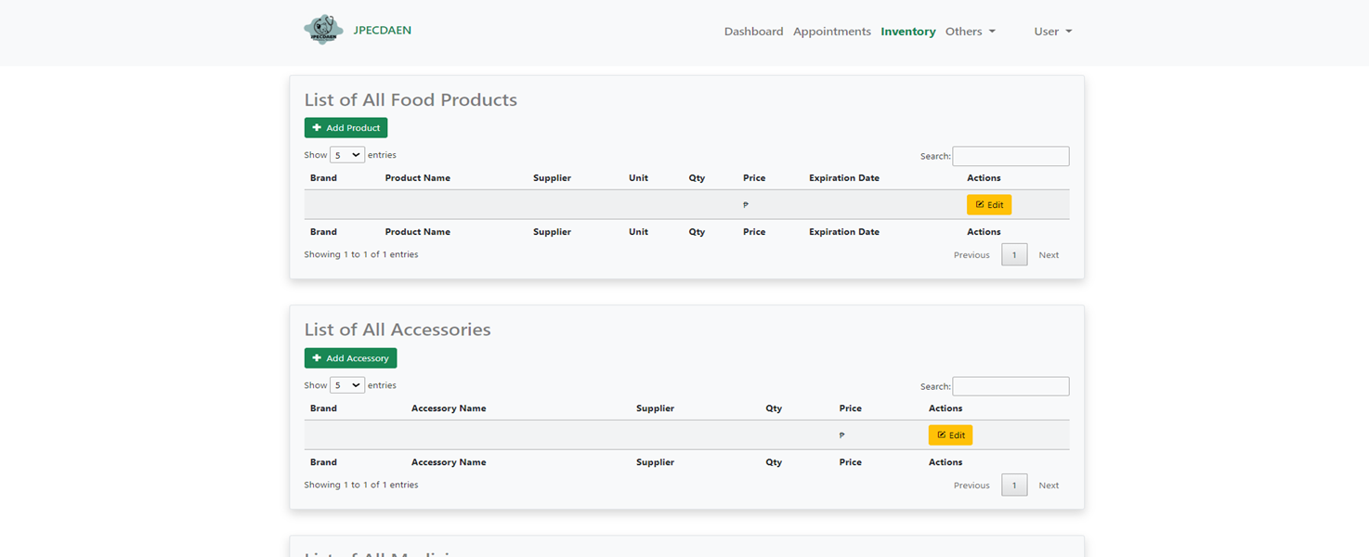Viewport: 1369px width, 557px height.
Task: Click the pencil icon in food Edit button
Action: [x=980, y=205]
